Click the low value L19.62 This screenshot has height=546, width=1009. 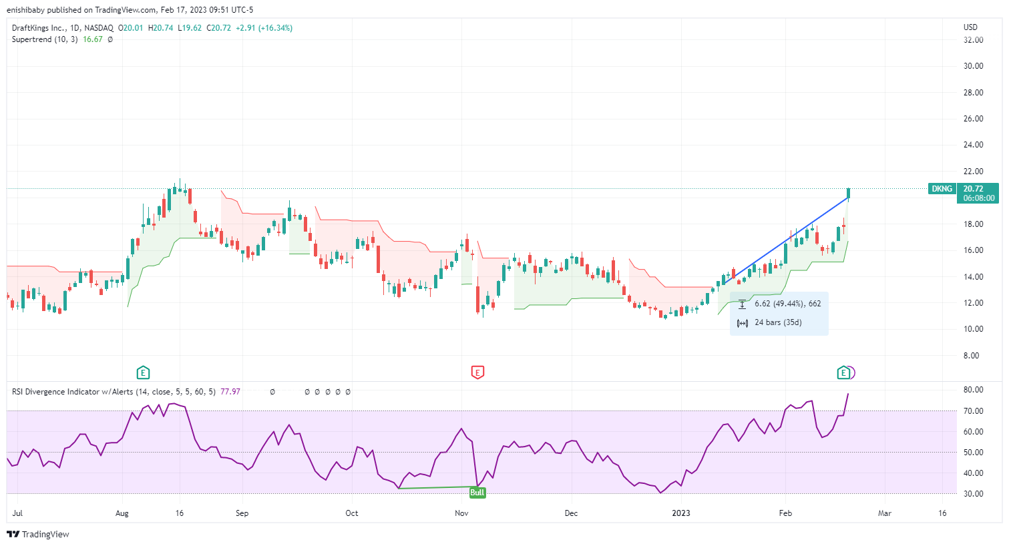(x=190, y=28)
